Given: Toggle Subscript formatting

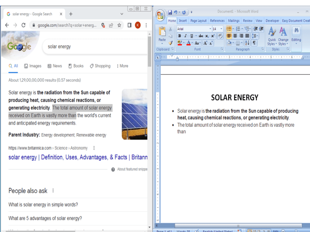Looking at the screenshot, I should point(207,36).
